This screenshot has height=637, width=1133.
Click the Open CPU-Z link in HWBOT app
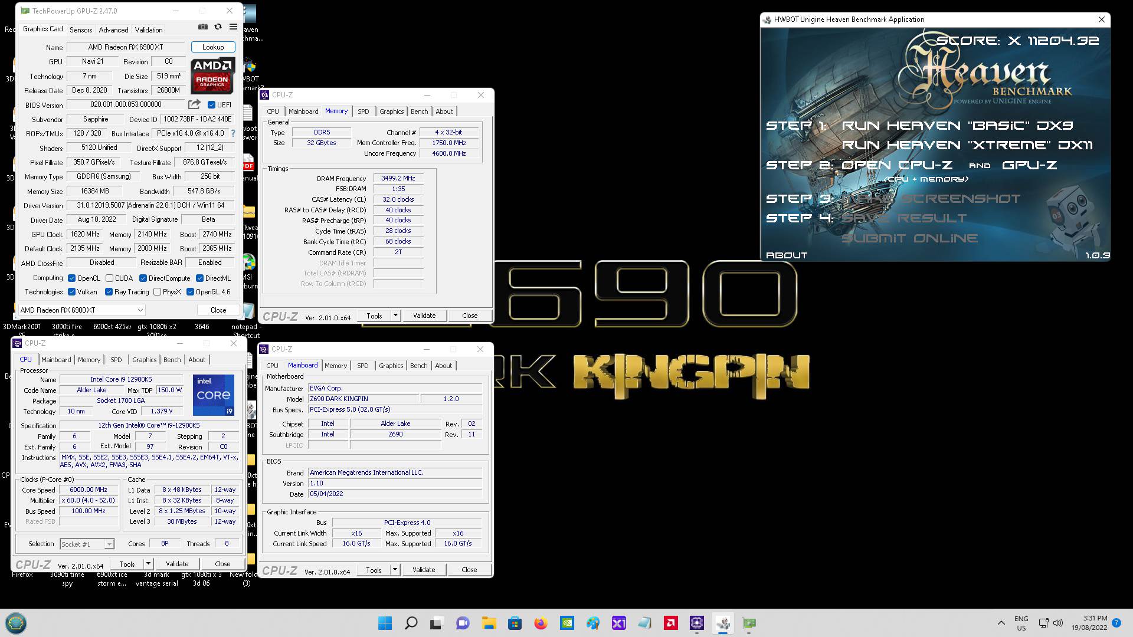897,165
